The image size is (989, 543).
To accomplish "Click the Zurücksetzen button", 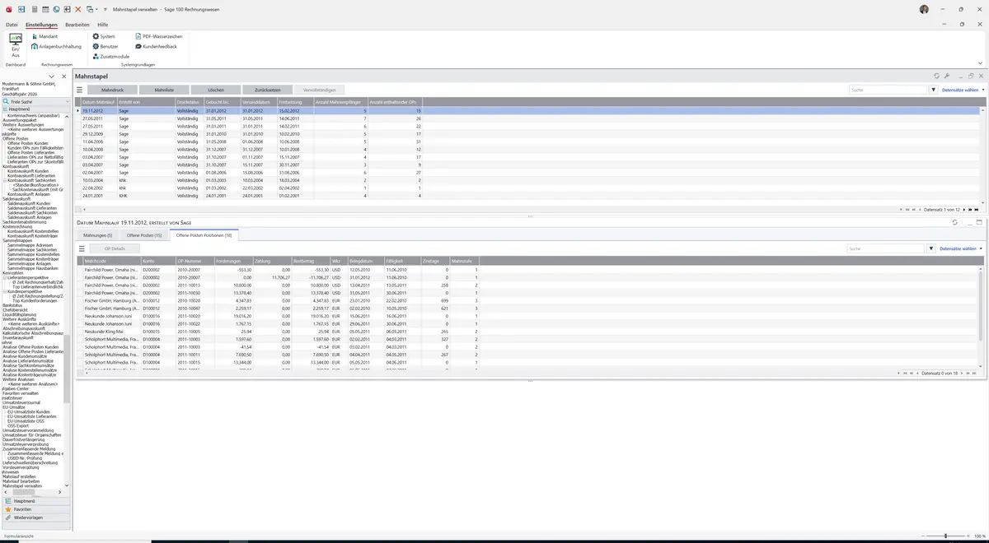I will click(x=268, y=90).
